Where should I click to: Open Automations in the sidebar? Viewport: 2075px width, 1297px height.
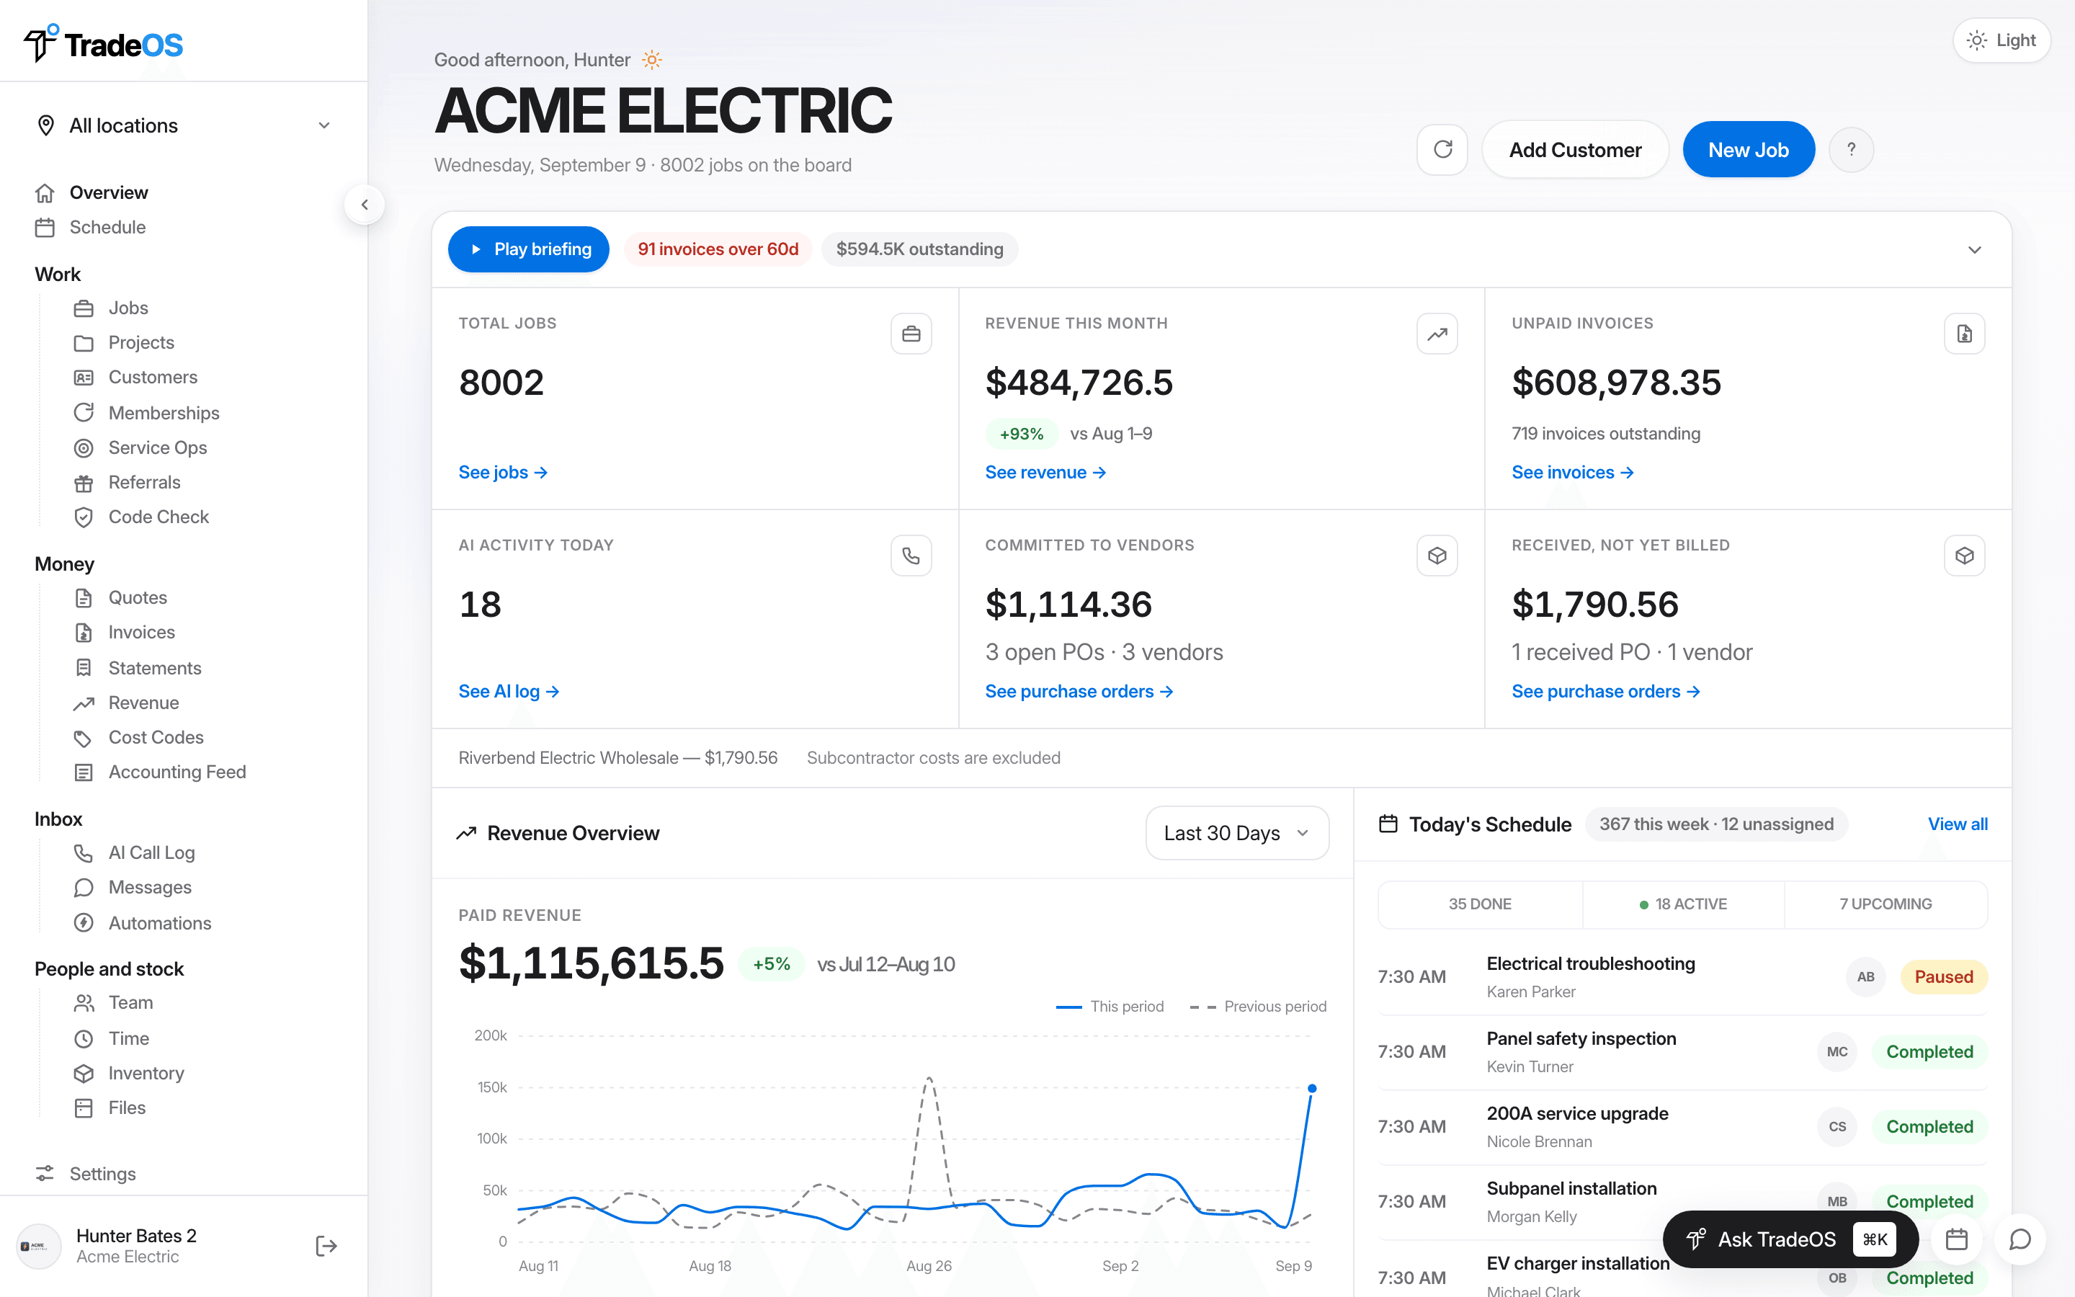143,923
